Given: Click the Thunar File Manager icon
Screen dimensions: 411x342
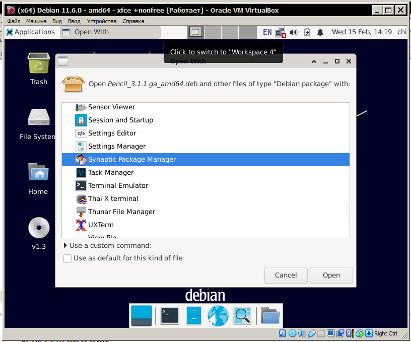Looking at the screenshot, I should pos(81,212).
